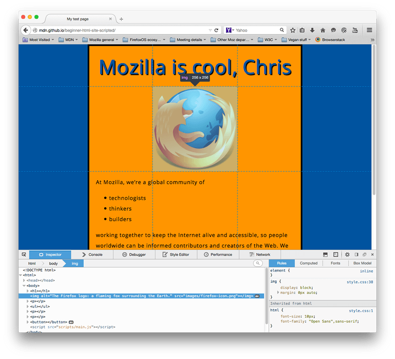Toggle the DevTools side dock icon
The image size is (395, 359).
pyautogui.click(x=356, y=254)
